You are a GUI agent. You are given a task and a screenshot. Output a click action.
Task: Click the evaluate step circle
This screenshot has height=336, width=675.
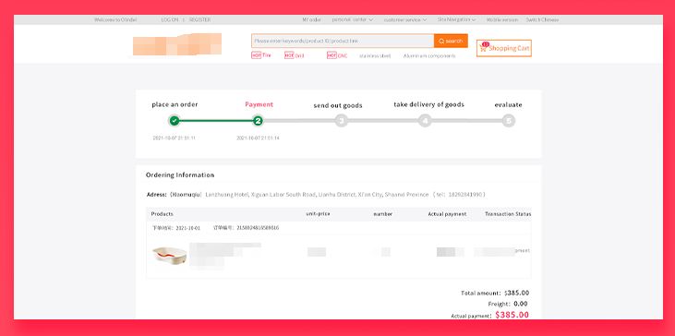point(509,121)
